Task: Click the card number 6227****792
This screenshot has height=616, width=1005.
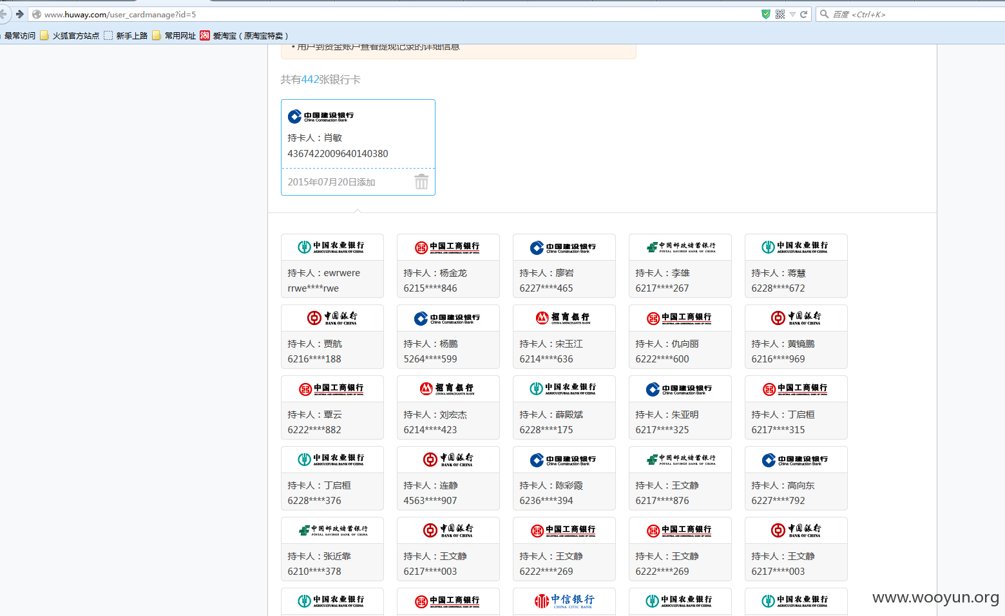Action: coord(778,501)
